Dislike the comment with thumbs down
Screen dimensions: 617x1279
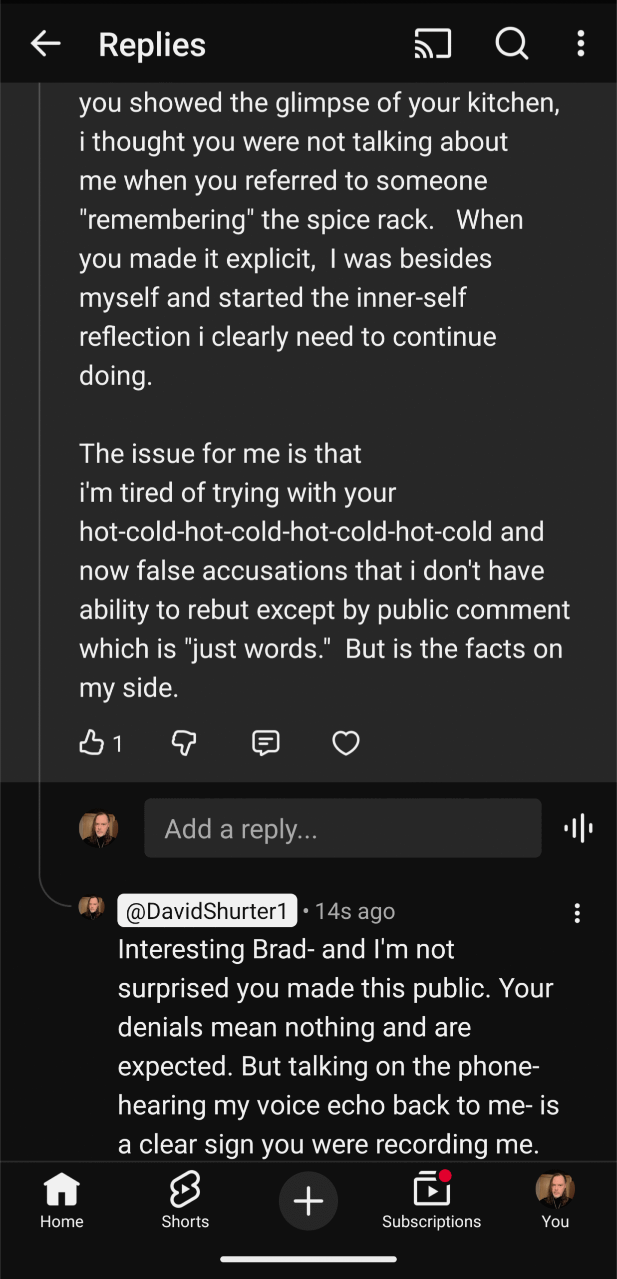[x=184, y=742]
